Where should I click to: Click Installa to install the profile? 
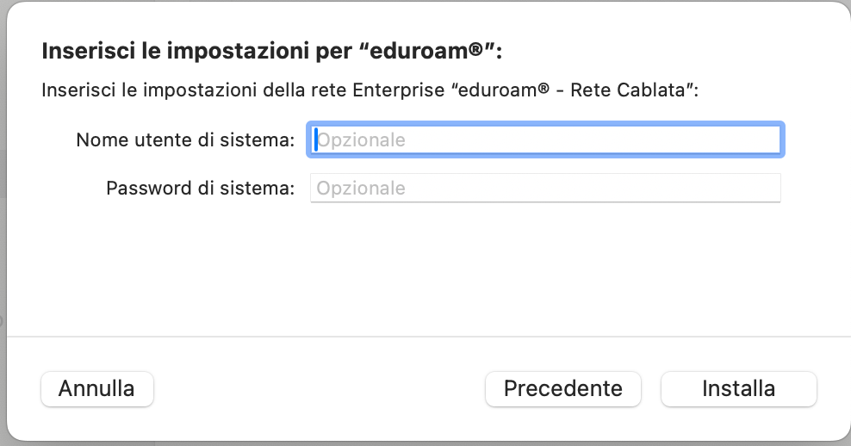[x=738, y=388]
